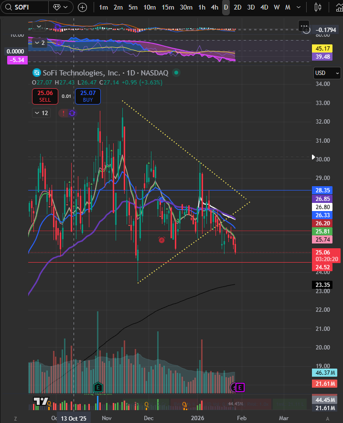Click the 23.35 black average price label
Viewport: 343px width, 423px height.
tap(322, 285)
